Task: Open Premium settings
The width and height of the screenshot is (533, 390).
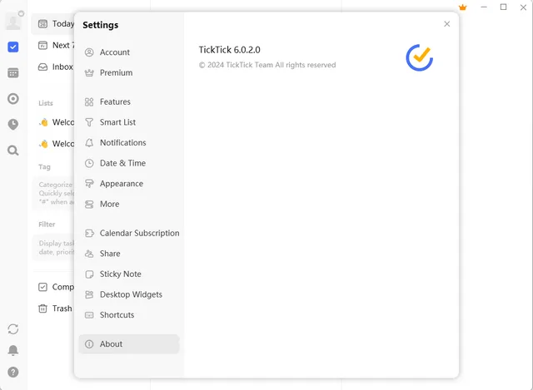Action: coord(129,72)
